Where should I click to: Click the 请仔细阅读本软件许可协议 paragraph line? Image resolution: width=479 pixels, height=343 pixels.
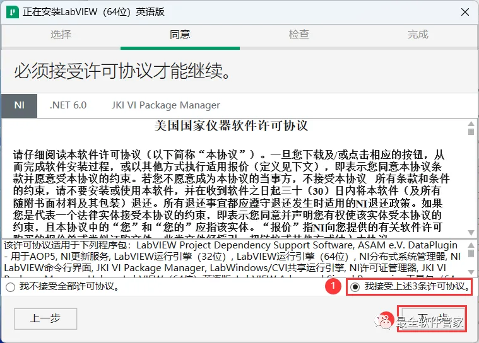pos(228,154)
